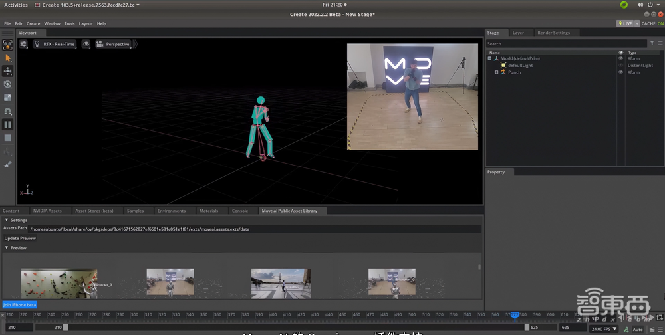The height and width of the screenshot is (335, 665).
Task: Open the Stage panel hamburger options menu
Action: 660,43
